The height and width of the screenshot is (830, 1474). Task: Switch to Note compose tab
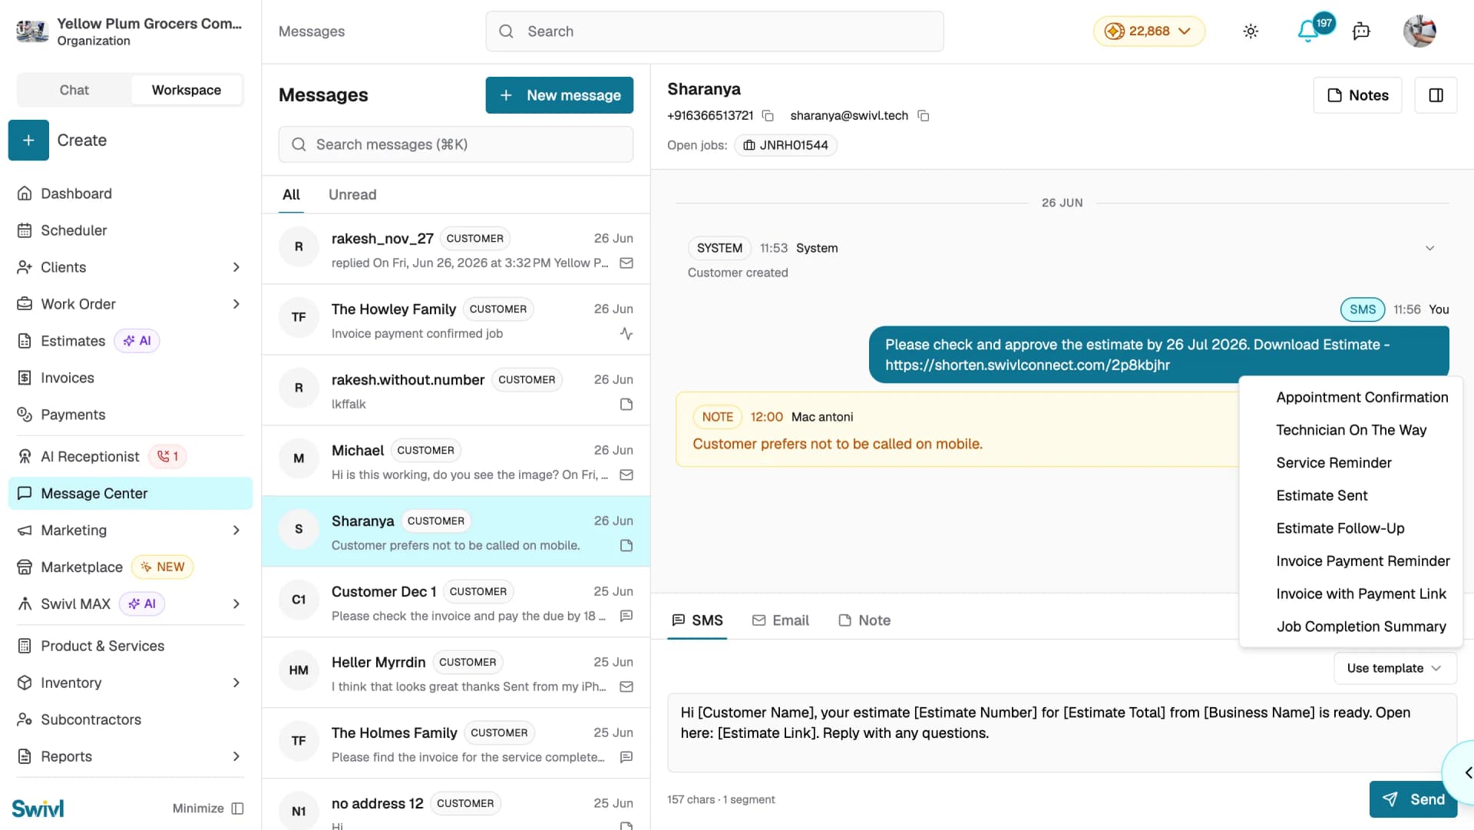click(x=864, y=620)
